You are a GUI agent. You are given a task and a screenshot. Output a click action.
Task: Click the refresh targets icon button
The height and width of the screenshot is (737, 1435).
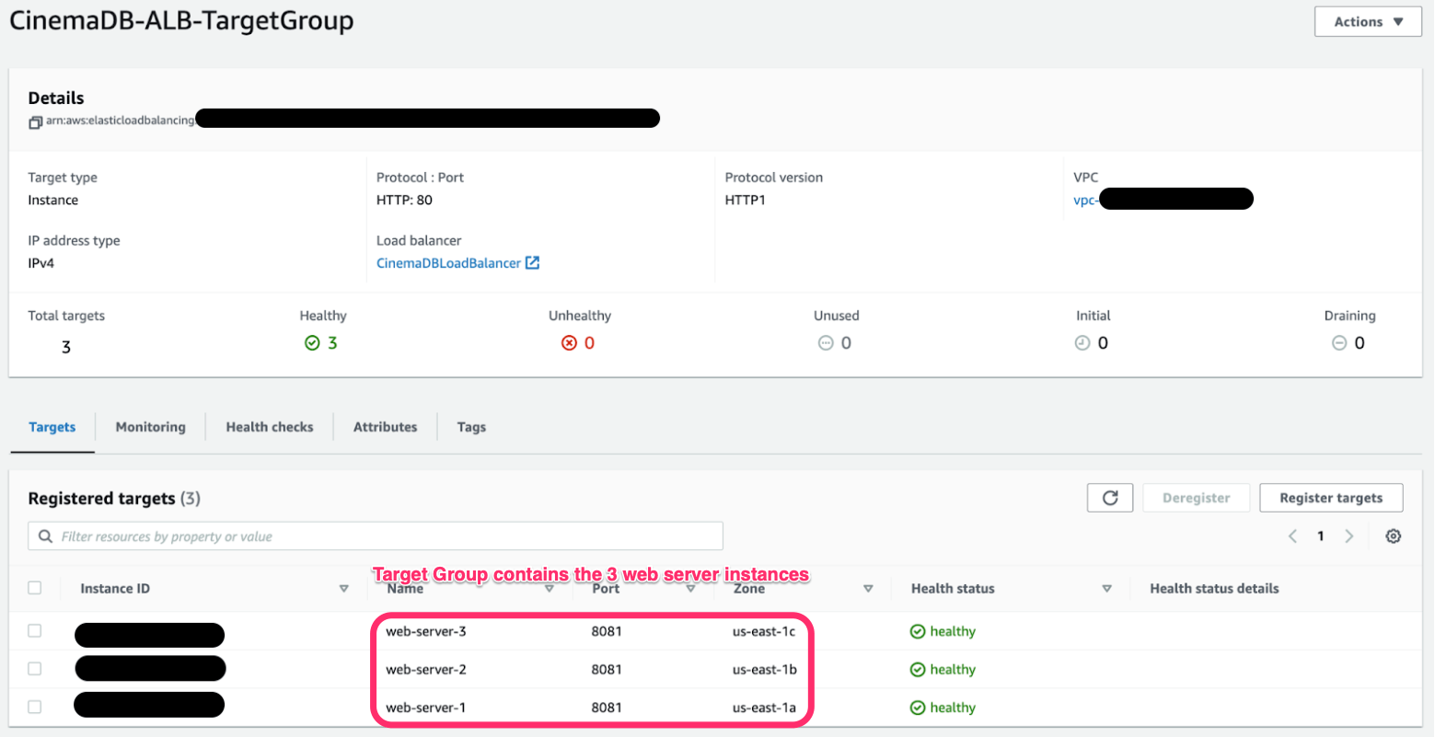coord(1109,498)
